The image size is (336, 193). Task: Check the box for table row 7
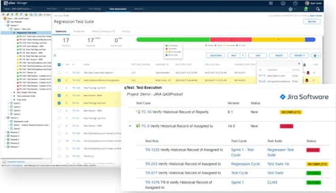click(x=59, y=118)
